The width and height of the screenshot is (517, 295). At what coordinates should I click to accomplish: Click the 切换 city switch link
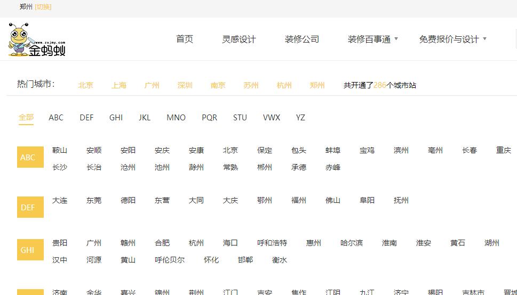coord(43,7)
